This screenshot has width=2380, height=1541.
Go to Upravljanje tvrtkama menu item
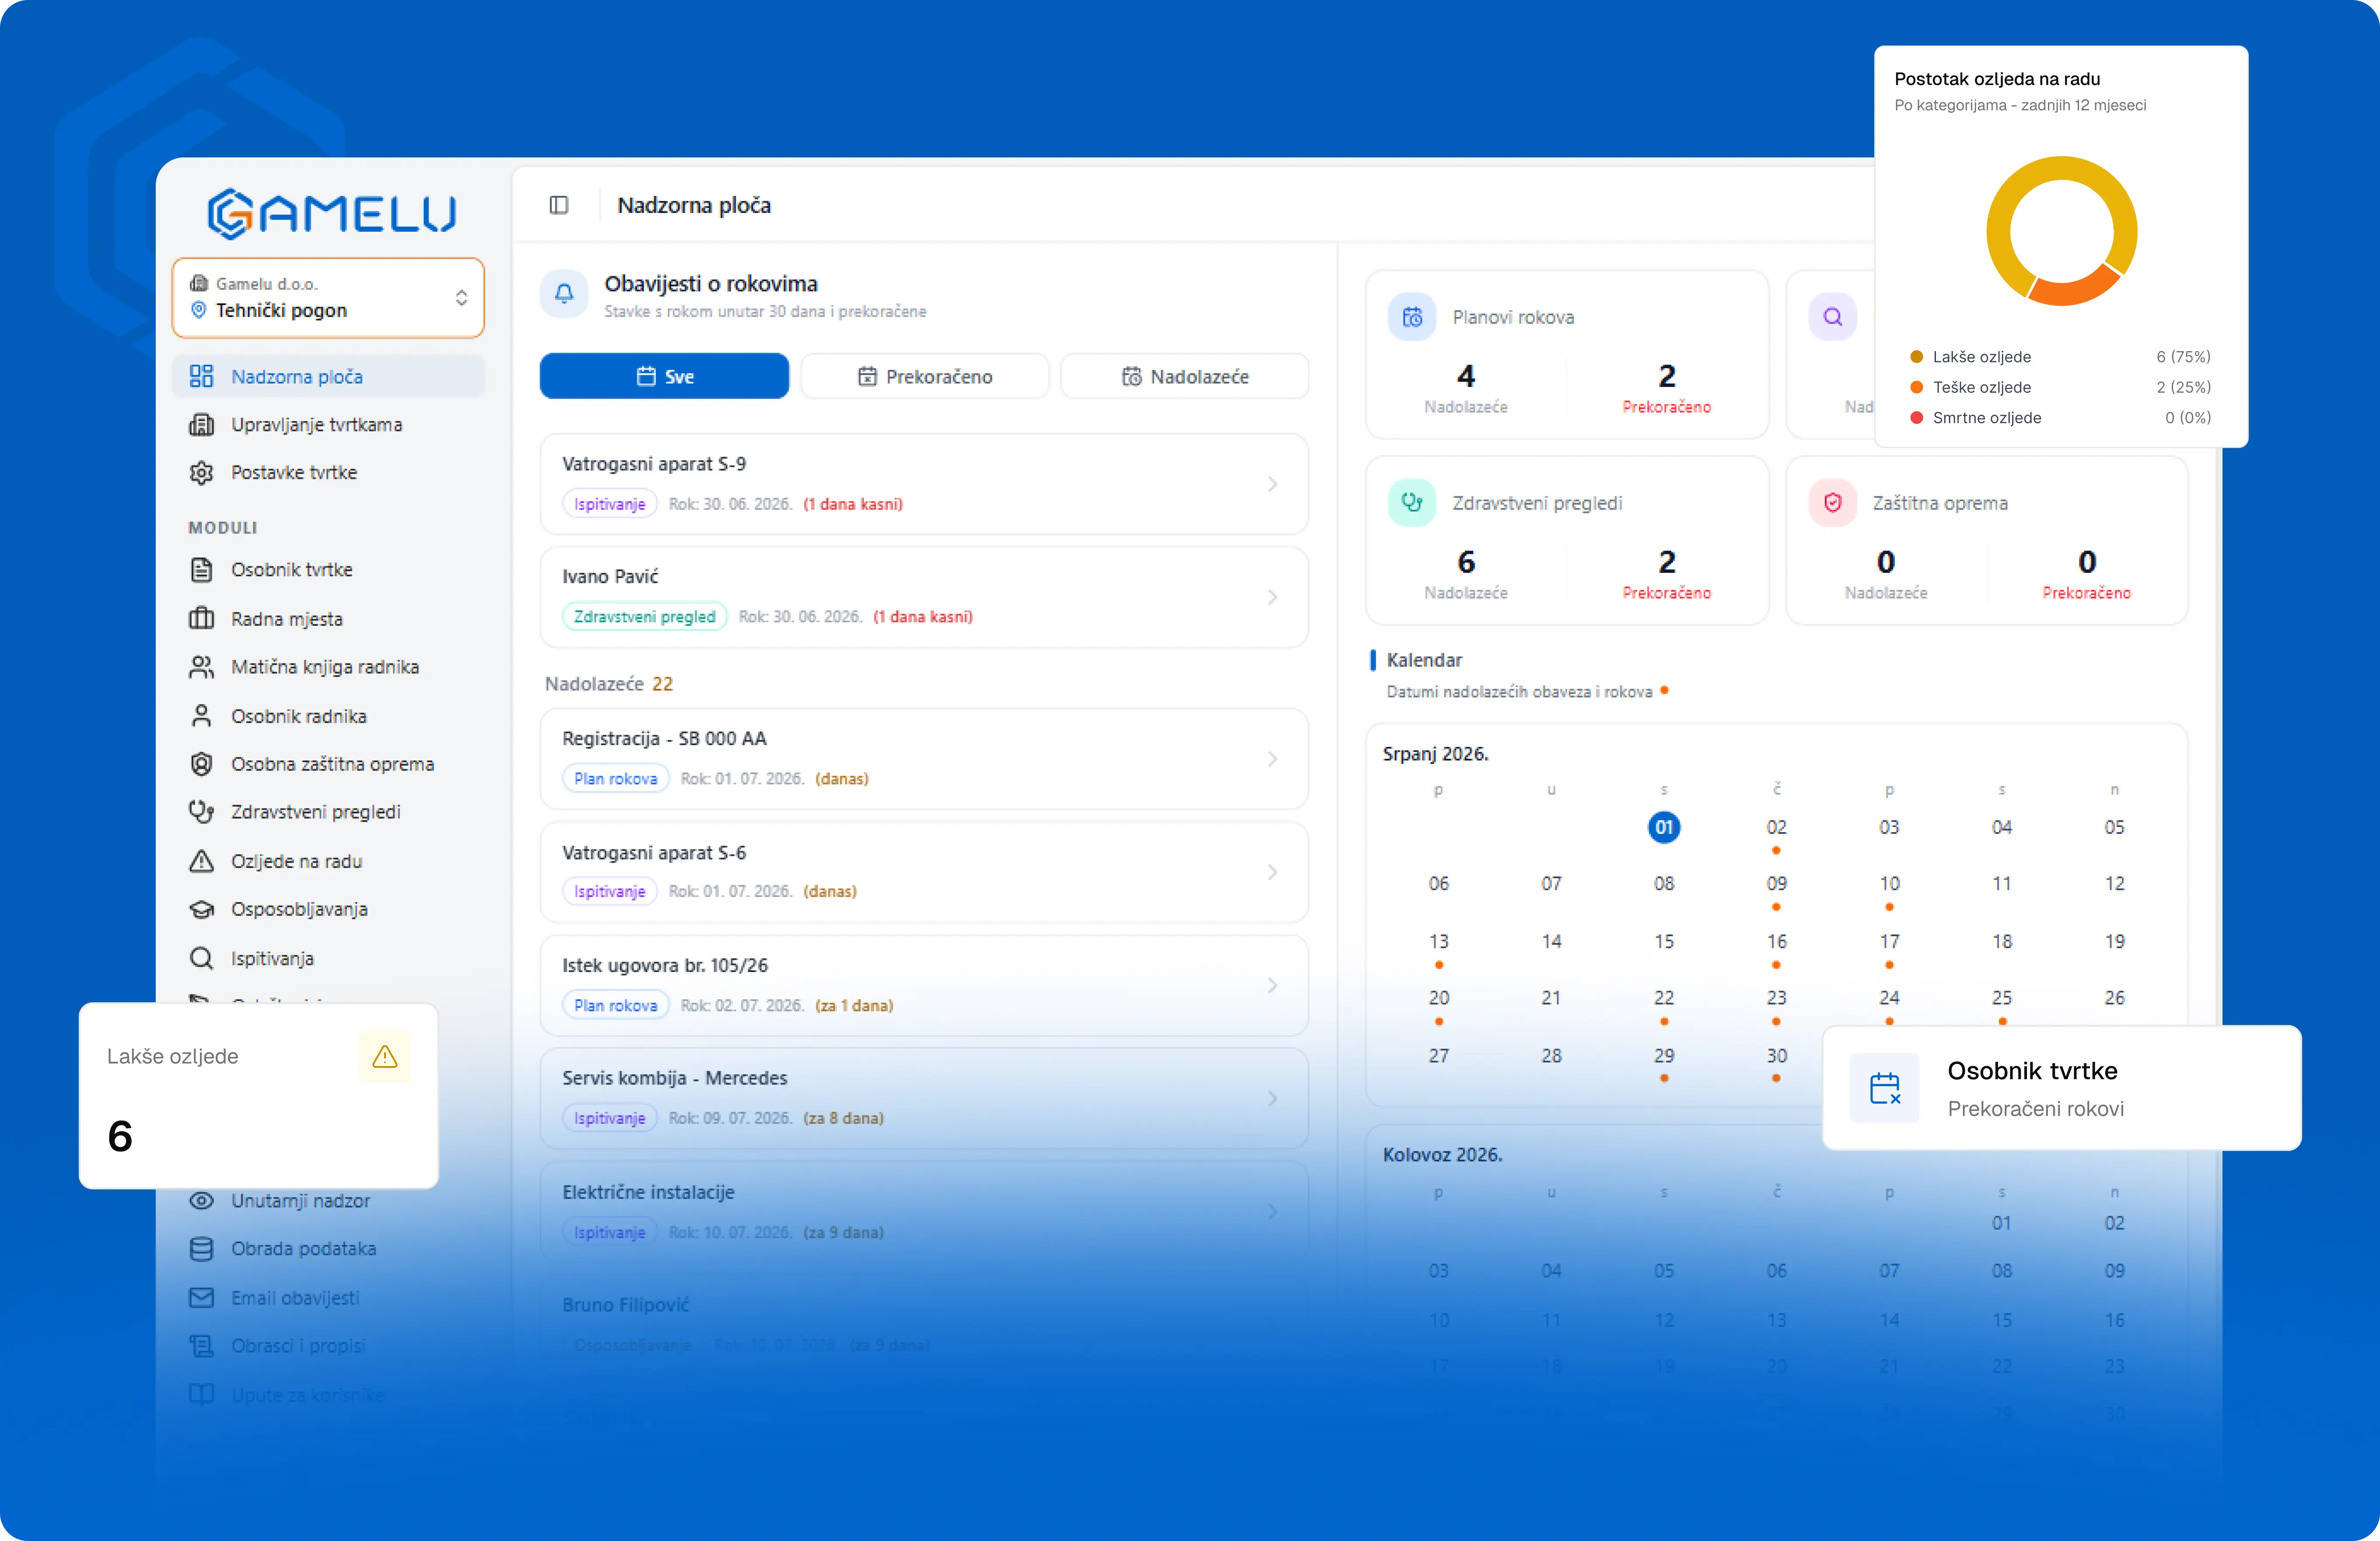[x=328, y=425]
